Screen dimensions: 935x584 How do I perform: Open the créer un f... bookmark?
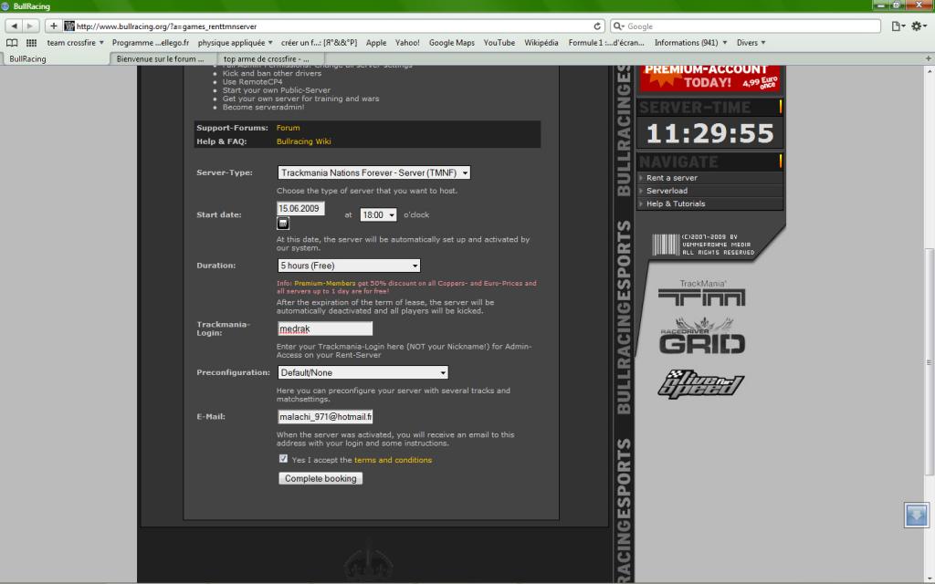tap(319, 43)
